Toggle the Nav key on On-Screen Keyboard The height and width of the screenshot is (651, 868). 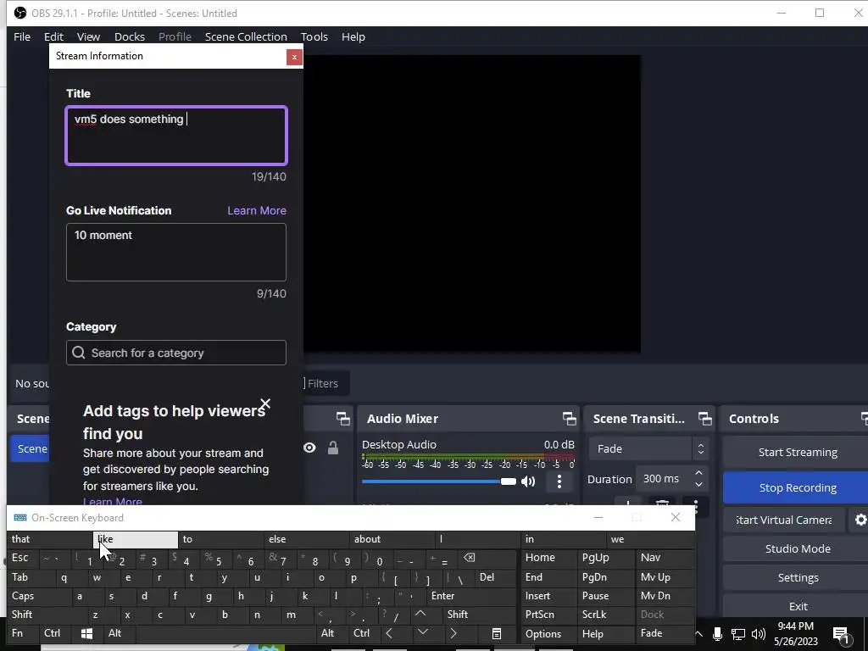665,558
